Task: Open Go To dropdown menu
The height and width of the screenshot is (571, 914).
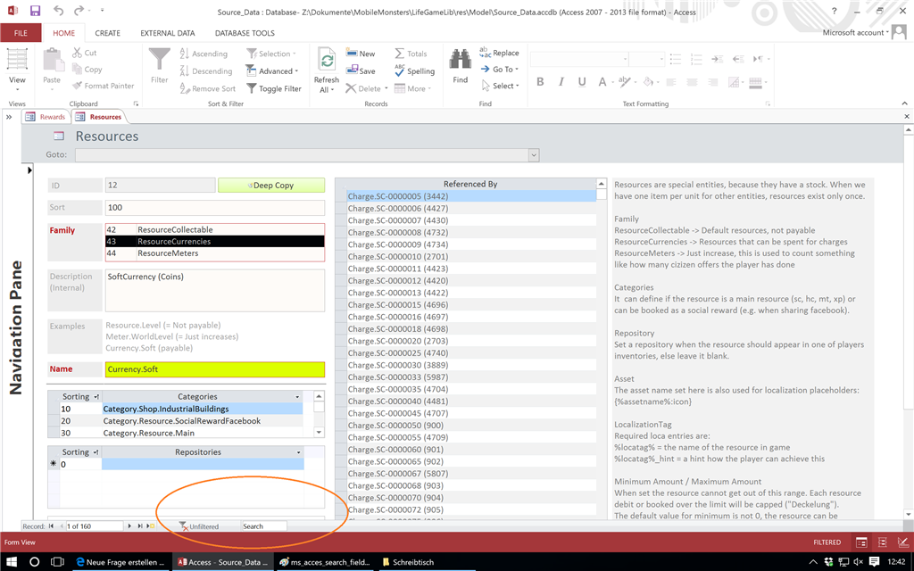Action: coord(499,69)
